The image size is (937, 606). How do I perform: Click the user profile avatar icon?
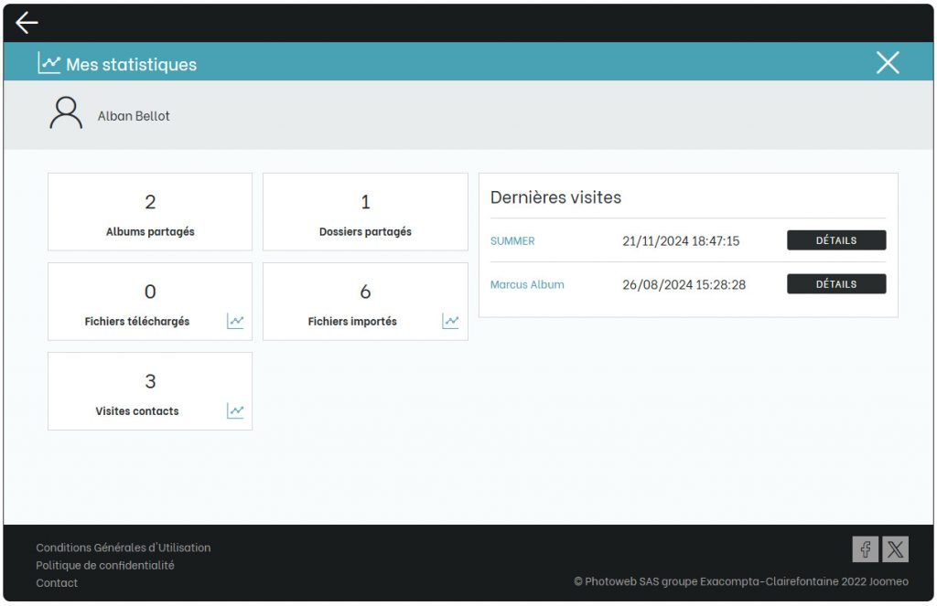click(66, 113)
